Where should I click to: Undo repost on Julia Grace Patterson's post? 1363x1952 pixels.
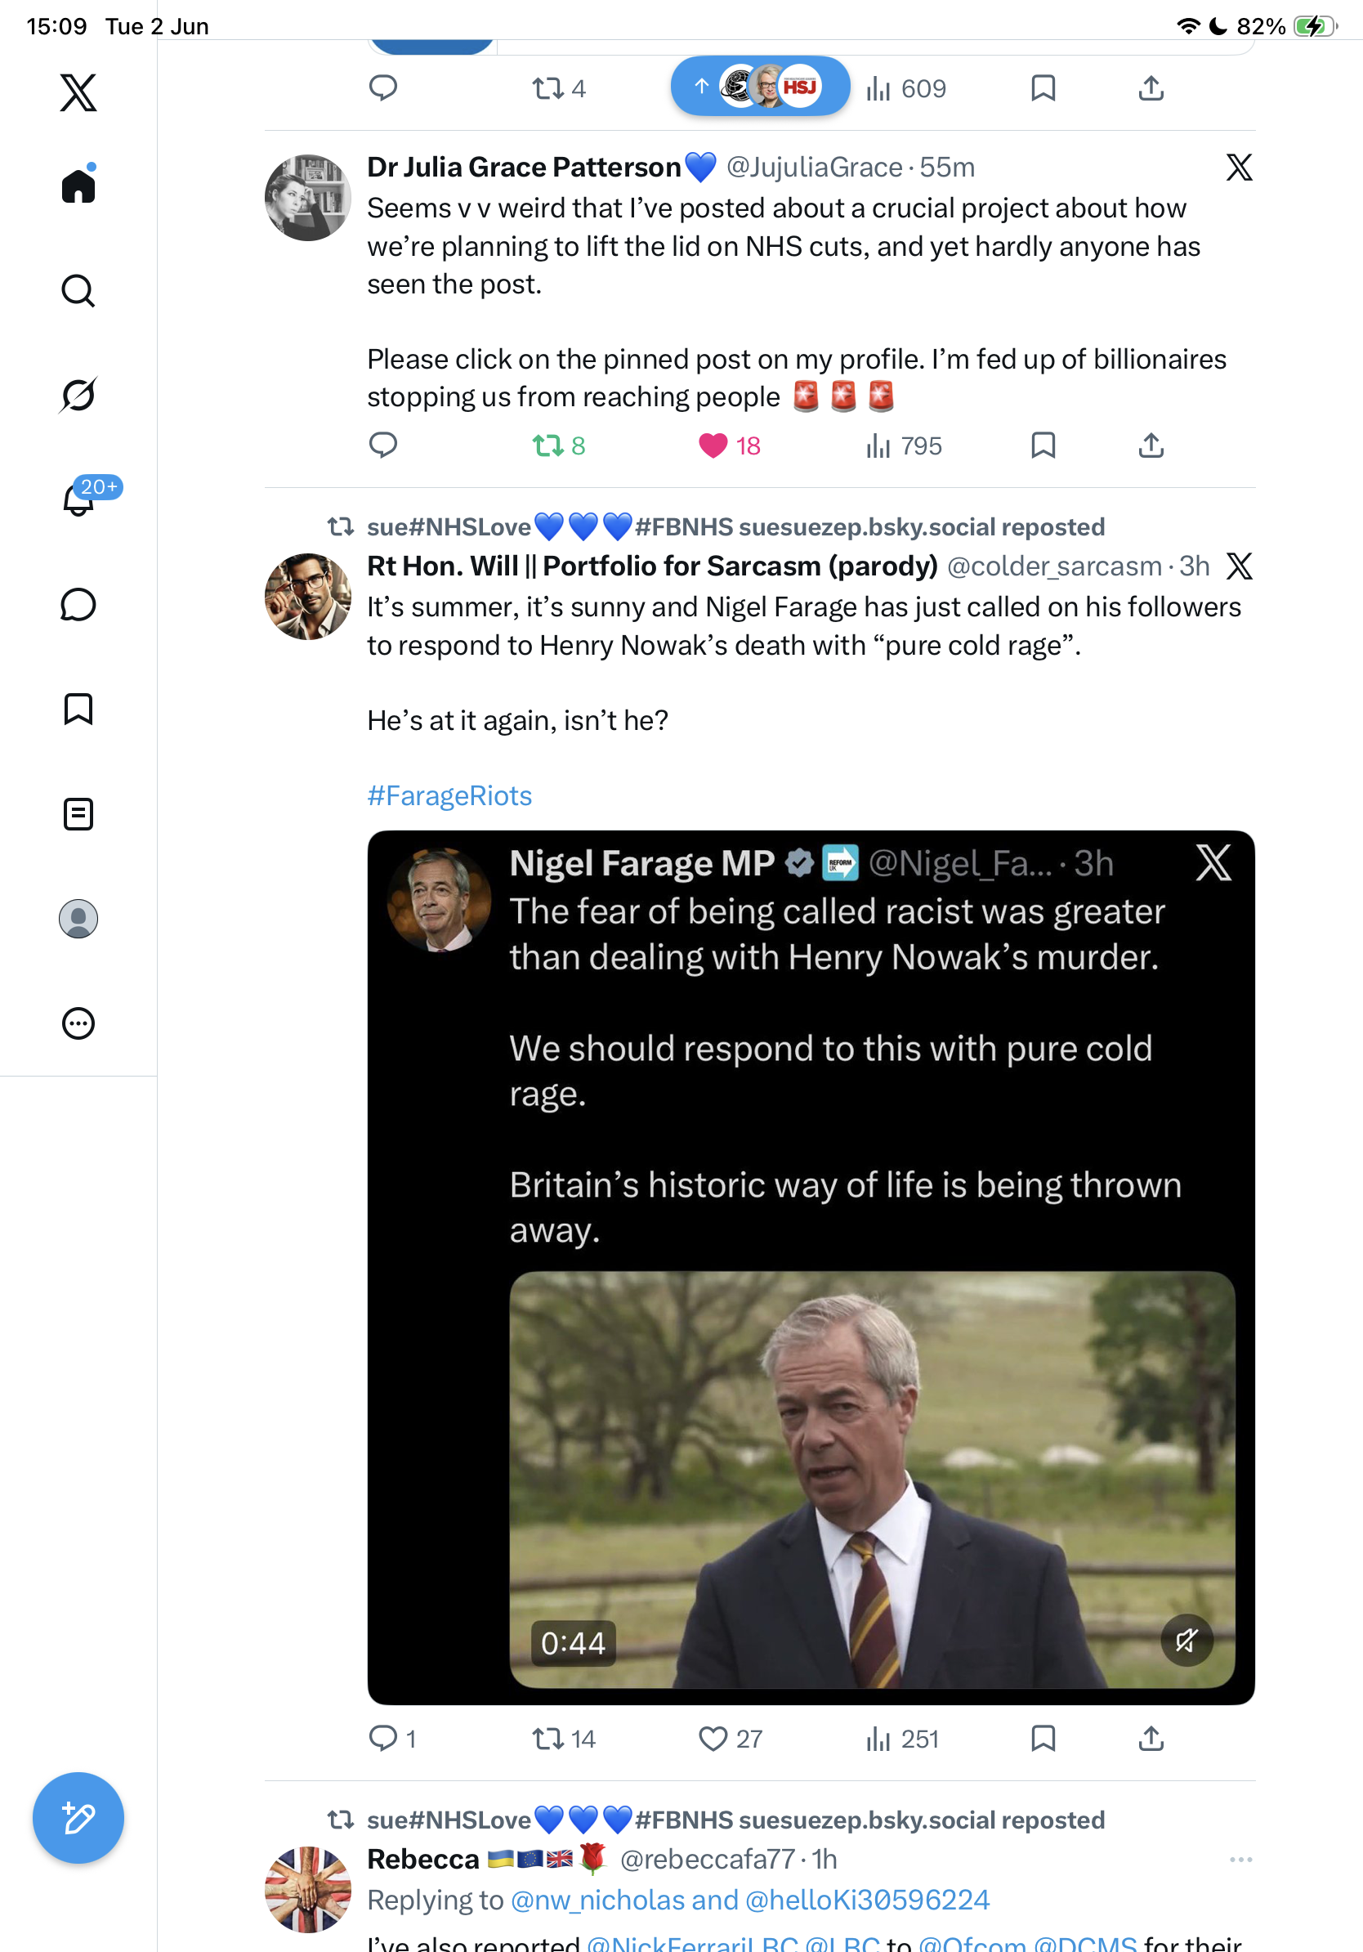[558, 445]
